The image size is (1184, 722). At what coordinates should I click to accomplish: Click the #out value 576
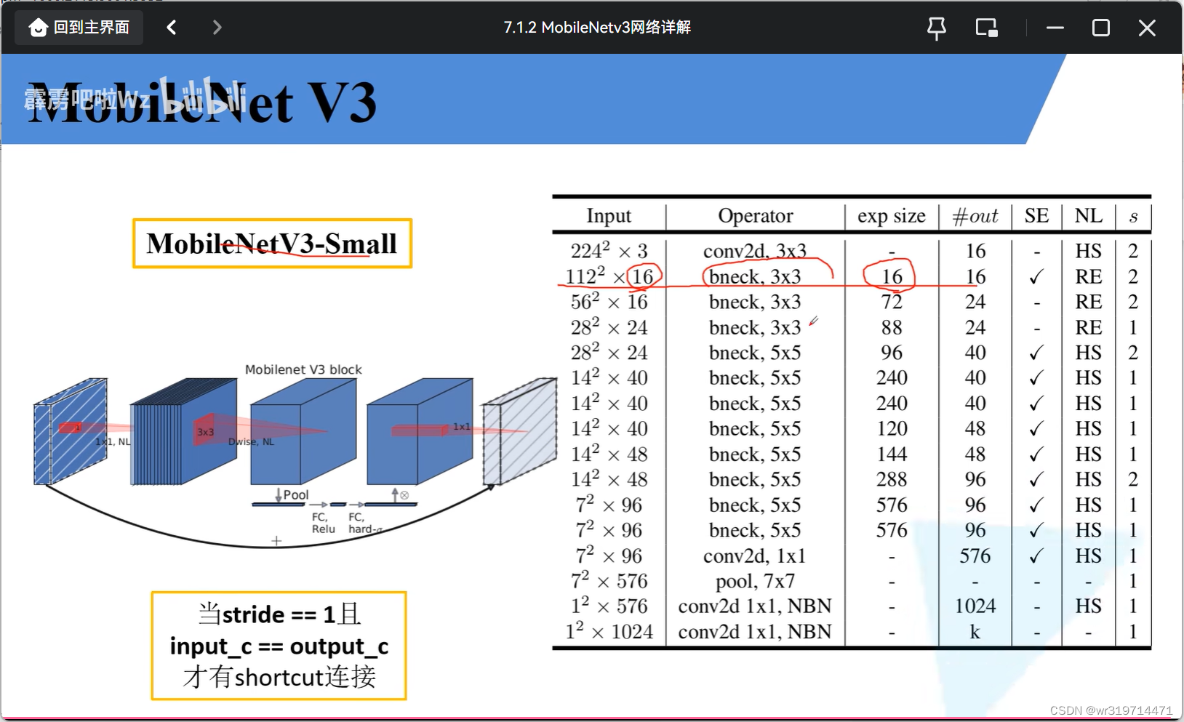(x=975, y=556)
